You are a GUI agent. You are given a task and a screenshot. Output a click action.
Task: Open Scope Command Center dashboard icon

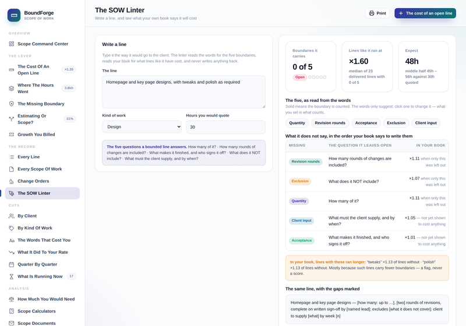pyautogui.click(x=11, y=44)
